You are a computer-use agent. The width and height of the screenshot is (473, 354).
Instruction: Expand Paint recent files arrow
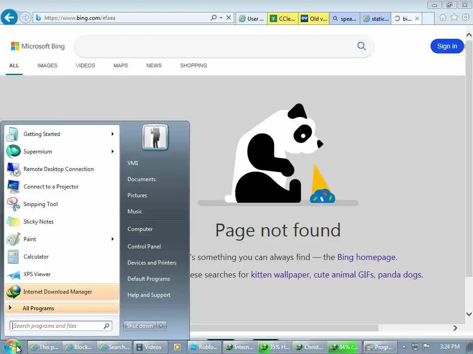coord(113,239)
